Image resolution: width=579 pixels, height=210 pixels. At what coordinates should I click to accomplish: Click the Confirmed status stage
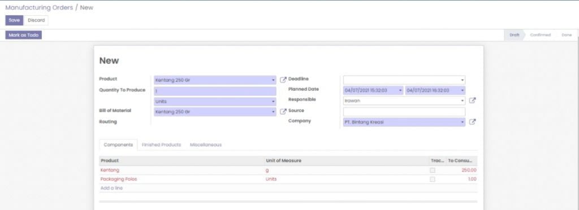click(x=540, y=35)
